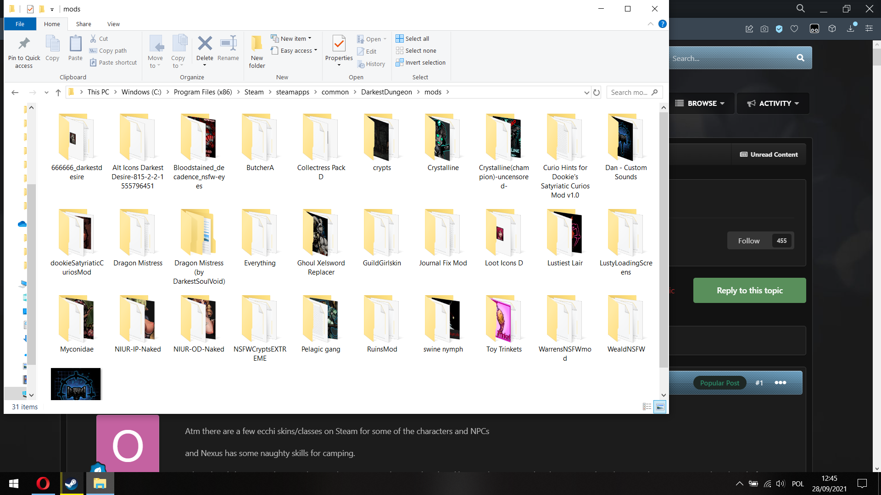
Task: Click Paste shortcut command
Action: (113, 63)
